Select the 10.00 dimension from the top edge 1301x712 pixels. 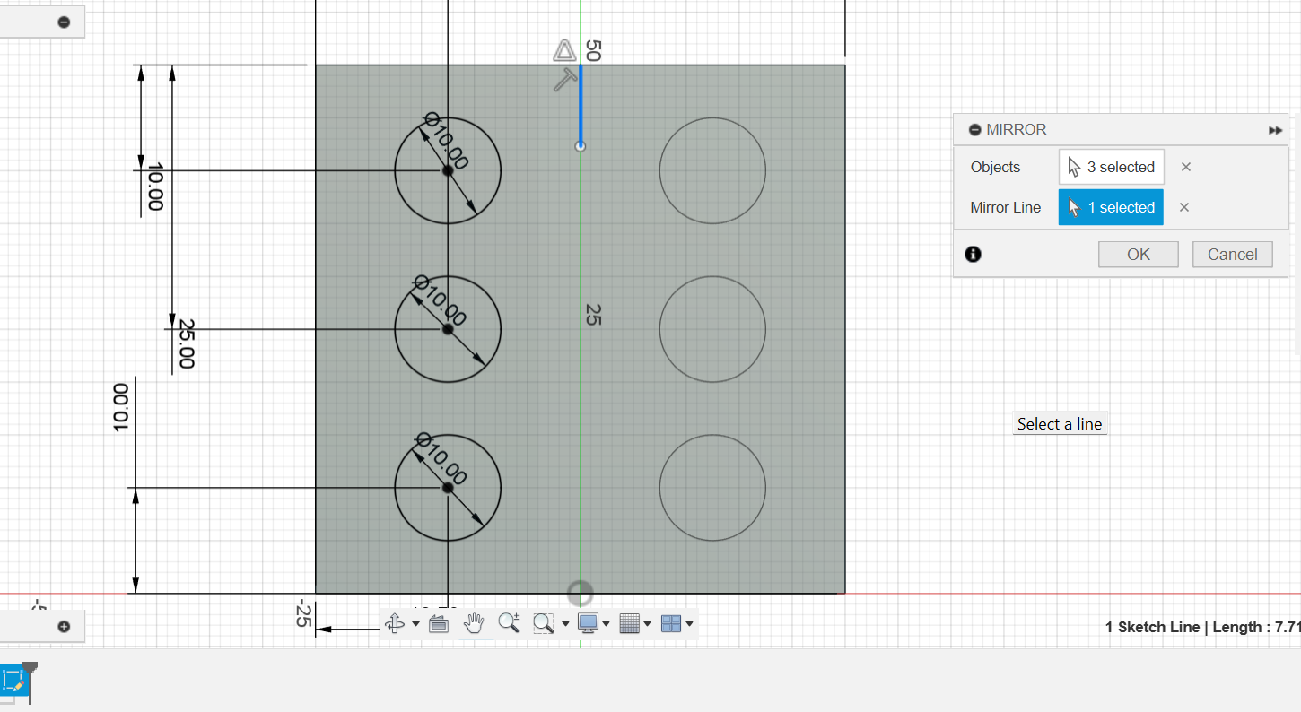click(x=154, y=187)
